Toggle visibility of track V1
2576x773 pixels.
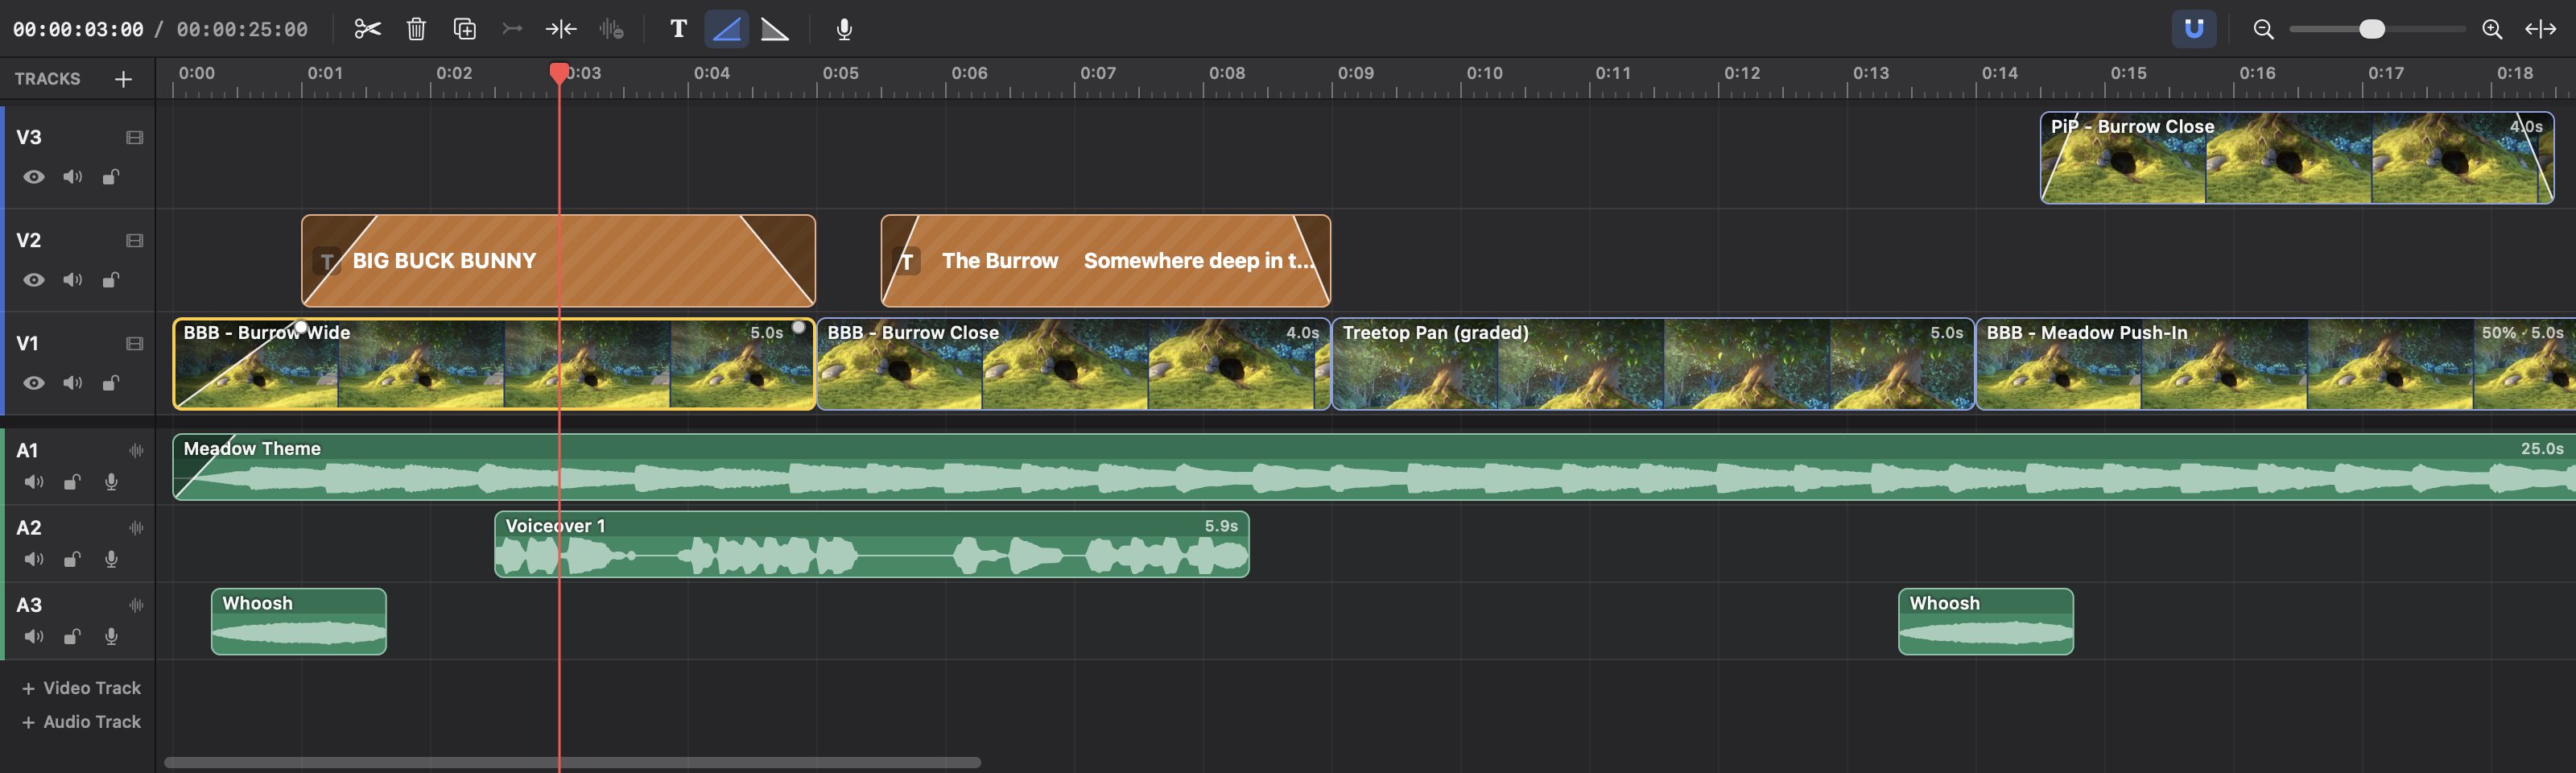click(x=34, y=383)
